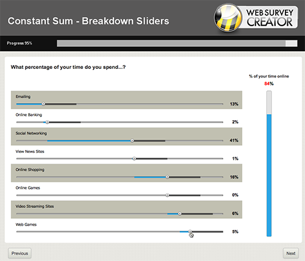The height and width of the screenshot is (261, 305).
Task: Click the Web Games slider handle
Action: point(190,232)
